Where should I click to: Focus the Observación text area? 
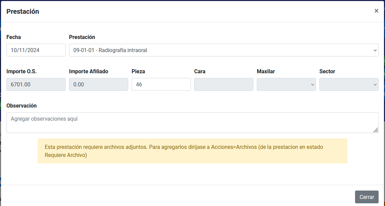(192, 122)
